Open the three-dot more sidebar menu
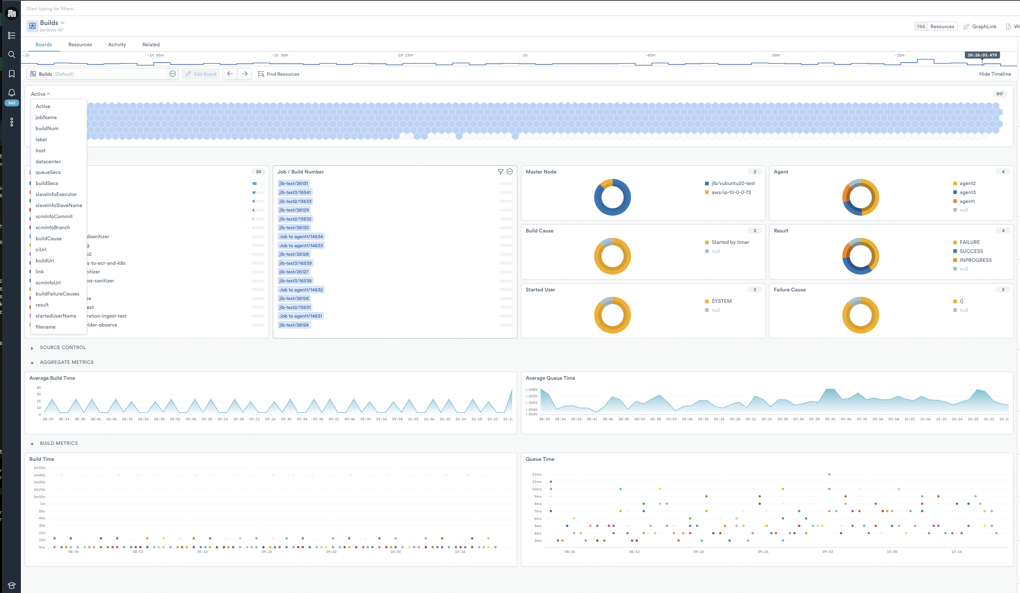 pyautogui.click(x=11, y=122)
